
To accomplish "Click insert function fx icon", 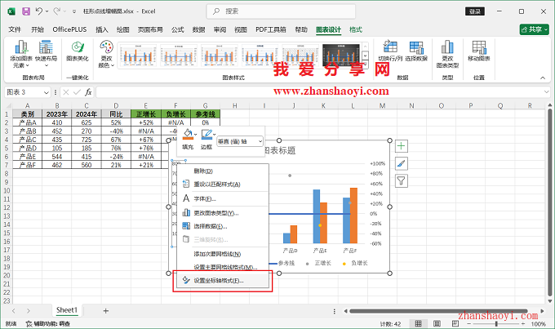I will pyautogui.click(x=88, y=92).
